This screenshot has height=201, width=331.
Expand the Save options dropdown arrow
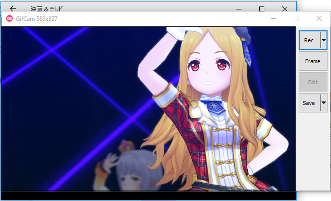point(324,103)
